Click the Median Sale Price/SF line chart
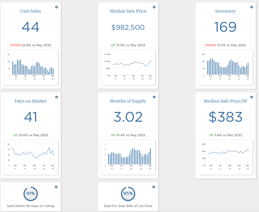 tap(226, 157)
